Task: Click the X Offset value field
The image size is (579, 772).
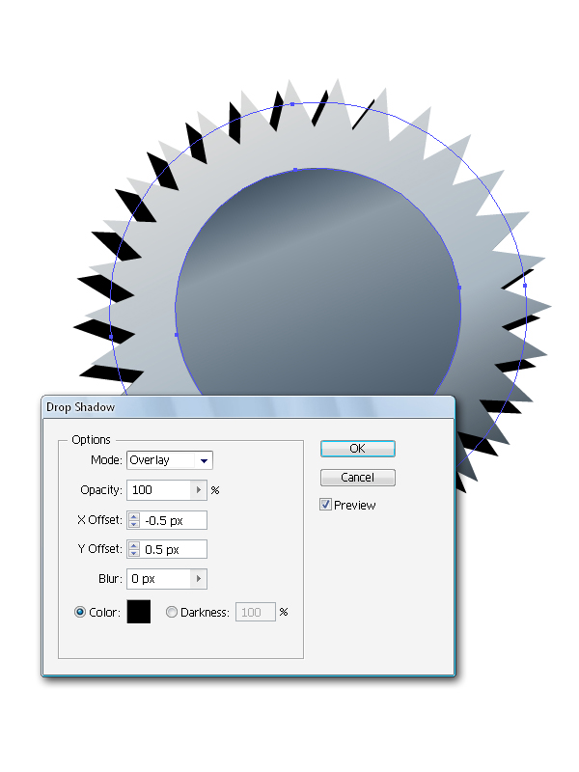Action: click(174, 520)
